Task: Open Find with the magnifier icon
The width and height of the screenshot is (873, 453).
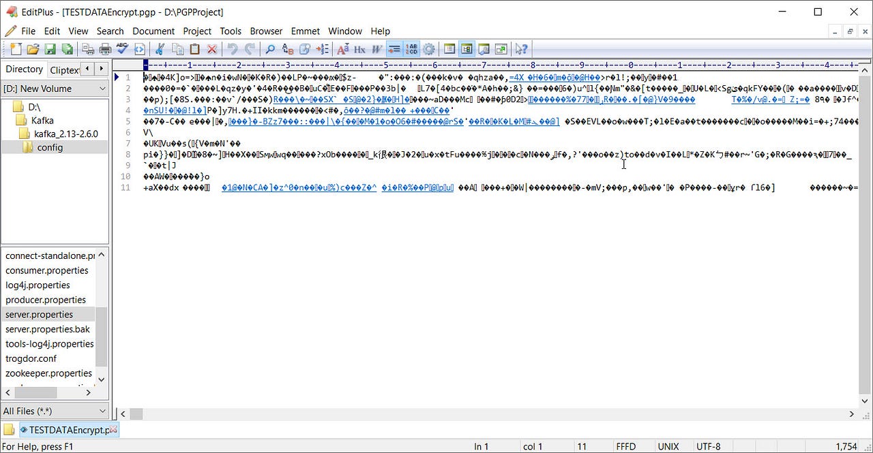Action: (271, 49)
